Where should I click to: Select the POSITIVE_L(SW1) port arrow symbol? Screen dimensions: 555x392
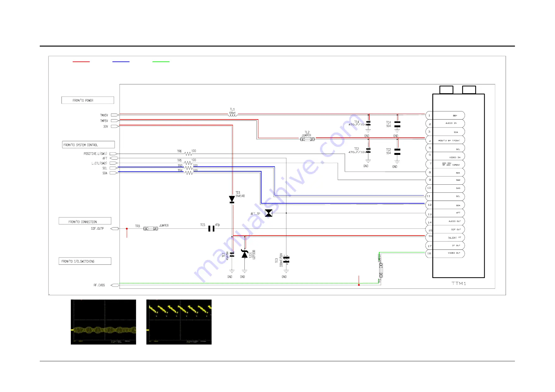113,154
